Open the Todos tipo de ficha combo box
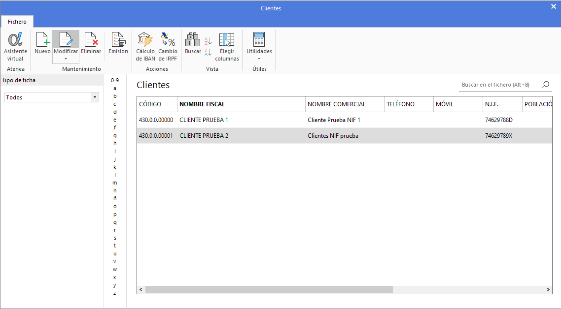 tap(52, 97)
